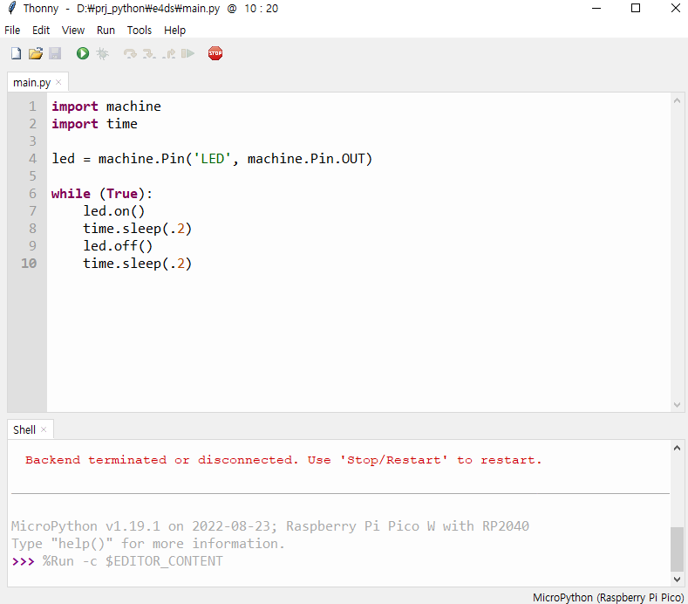
Task: Click the Step out debug icon
Action: pyautogui.click(x=169, y=53)
